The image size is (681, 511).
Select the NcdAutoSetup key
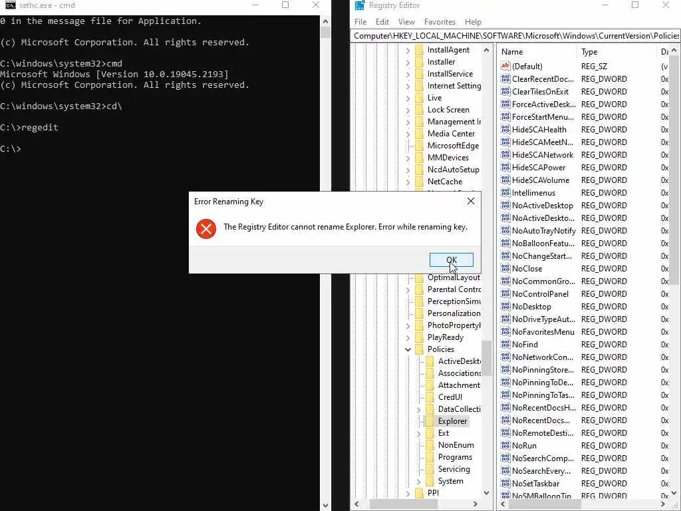click(453, 170)
